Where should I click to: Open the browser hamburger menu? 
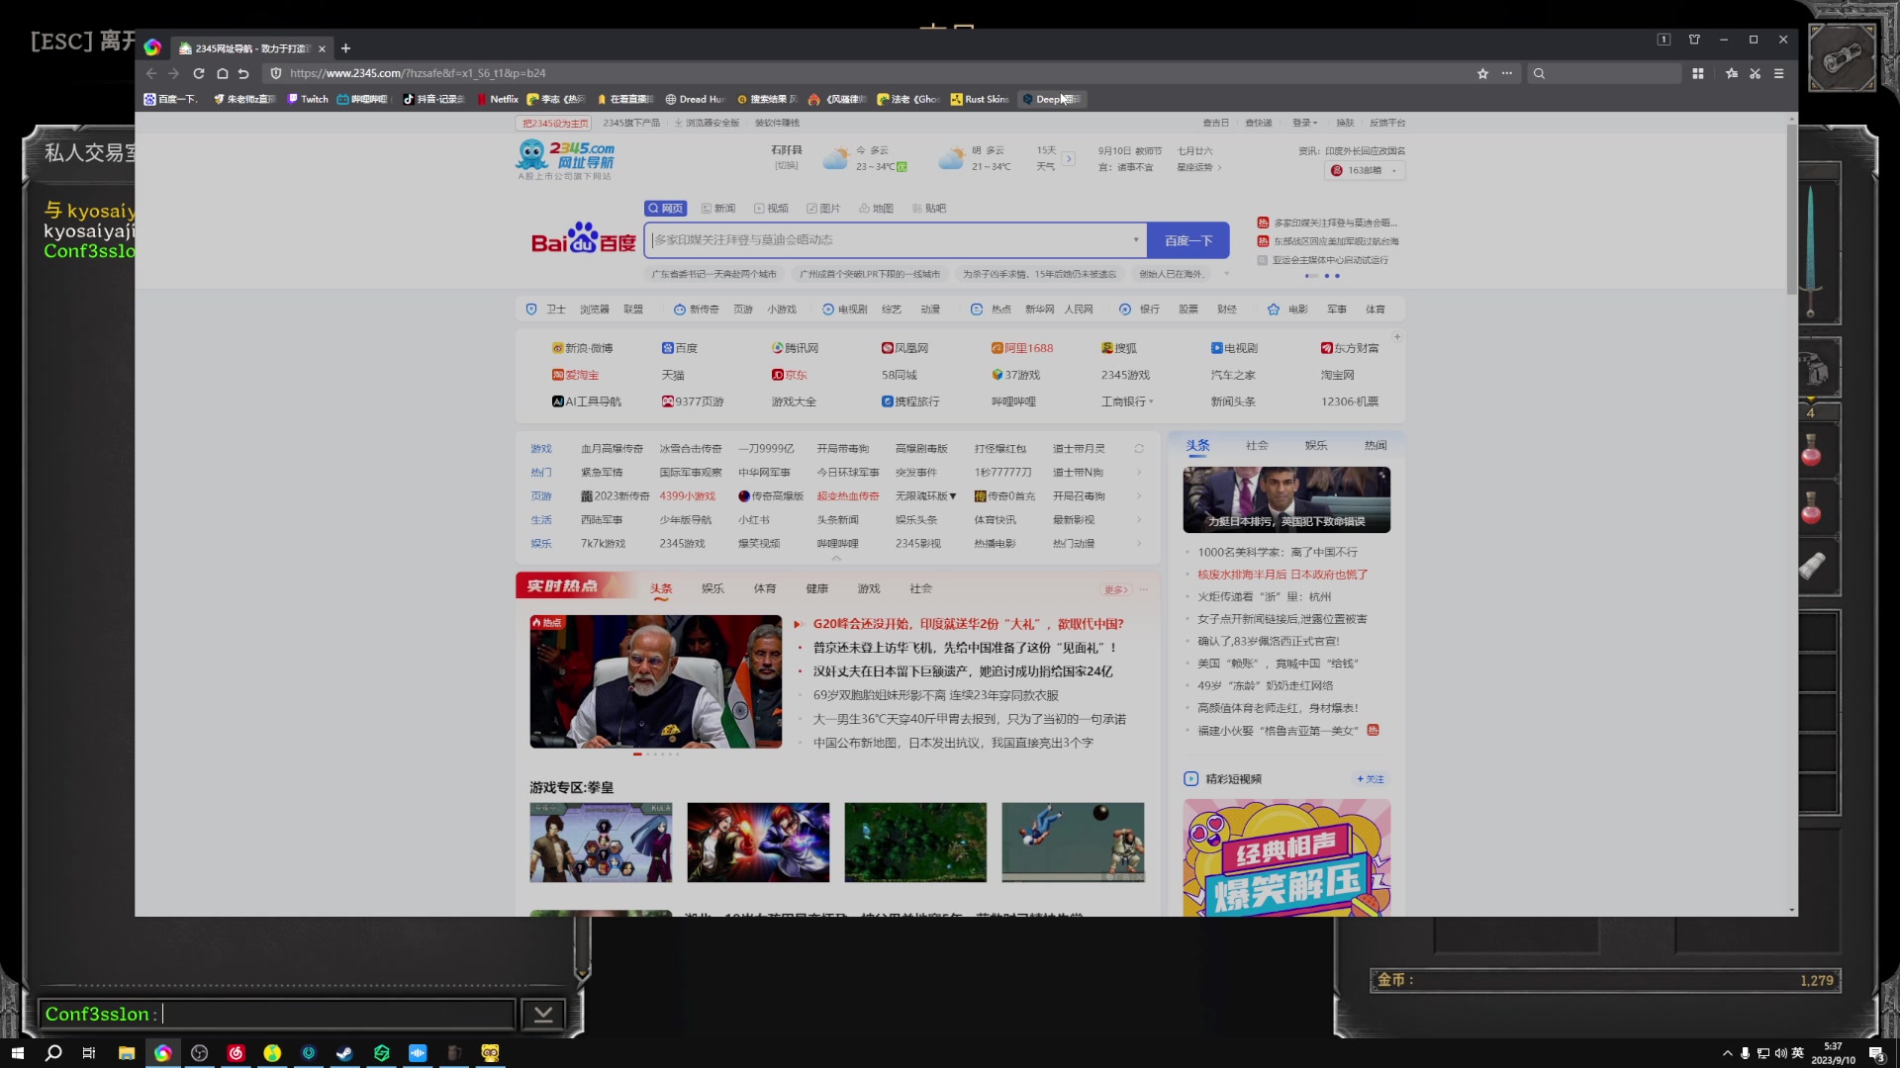(x=1778, y=73)
